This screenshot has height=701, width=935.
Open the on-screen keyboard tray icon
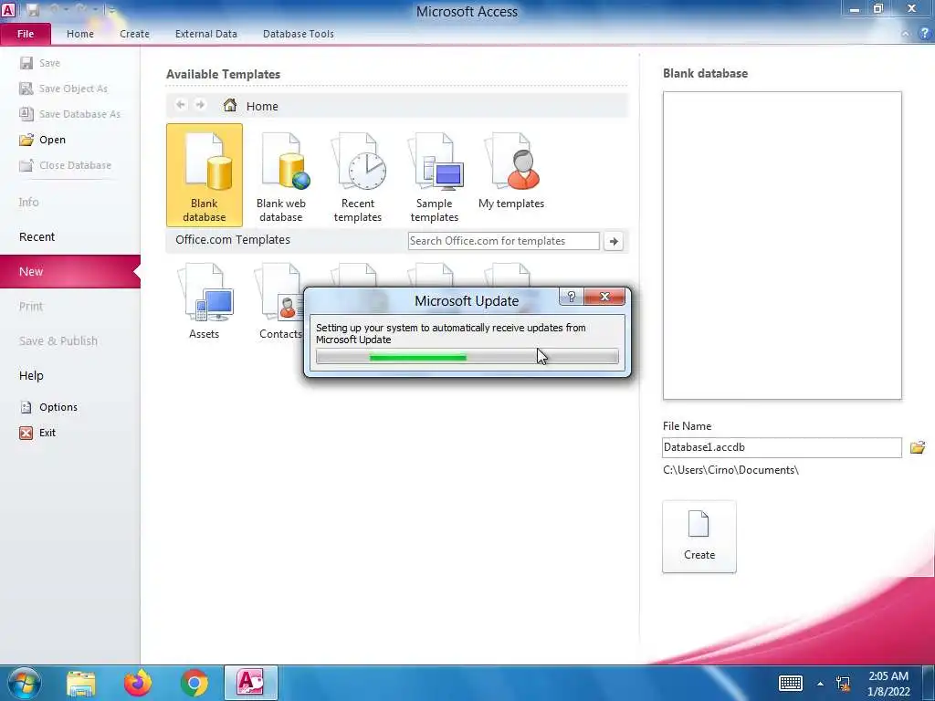790,683
